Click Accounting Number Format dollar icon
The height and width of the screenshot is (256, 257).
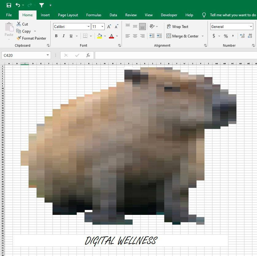pyautogui.click(x=214, y=36)
